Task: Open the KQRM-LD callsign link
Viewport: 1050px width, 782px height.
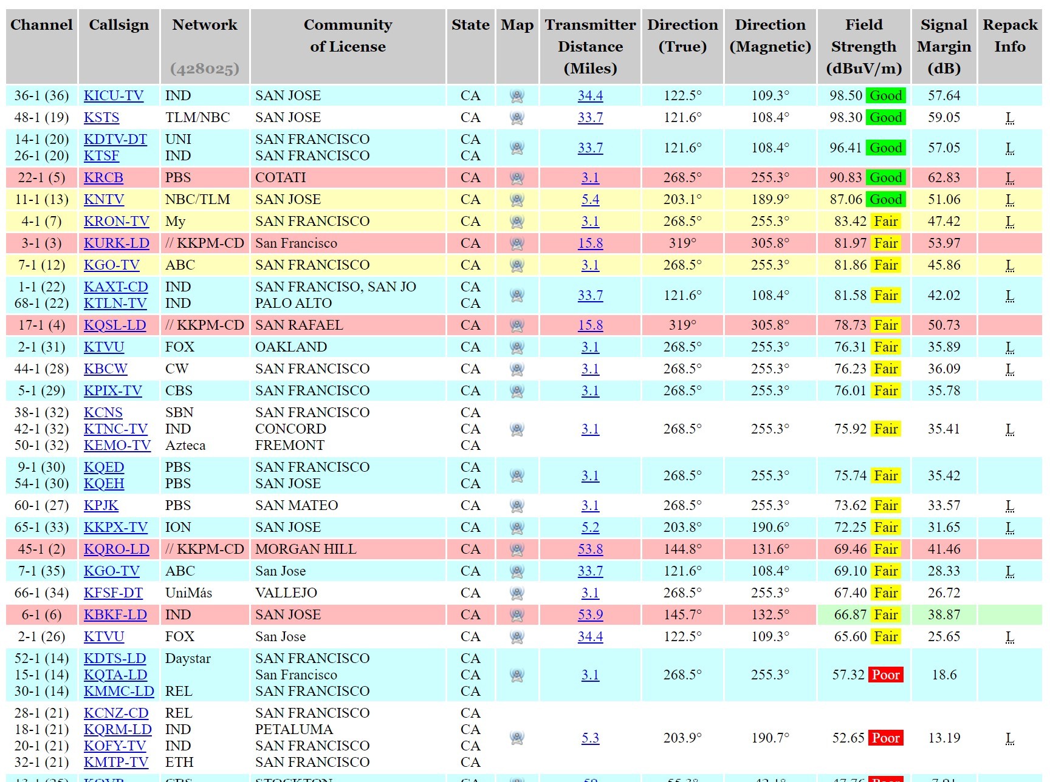Action: pos(118,730)
